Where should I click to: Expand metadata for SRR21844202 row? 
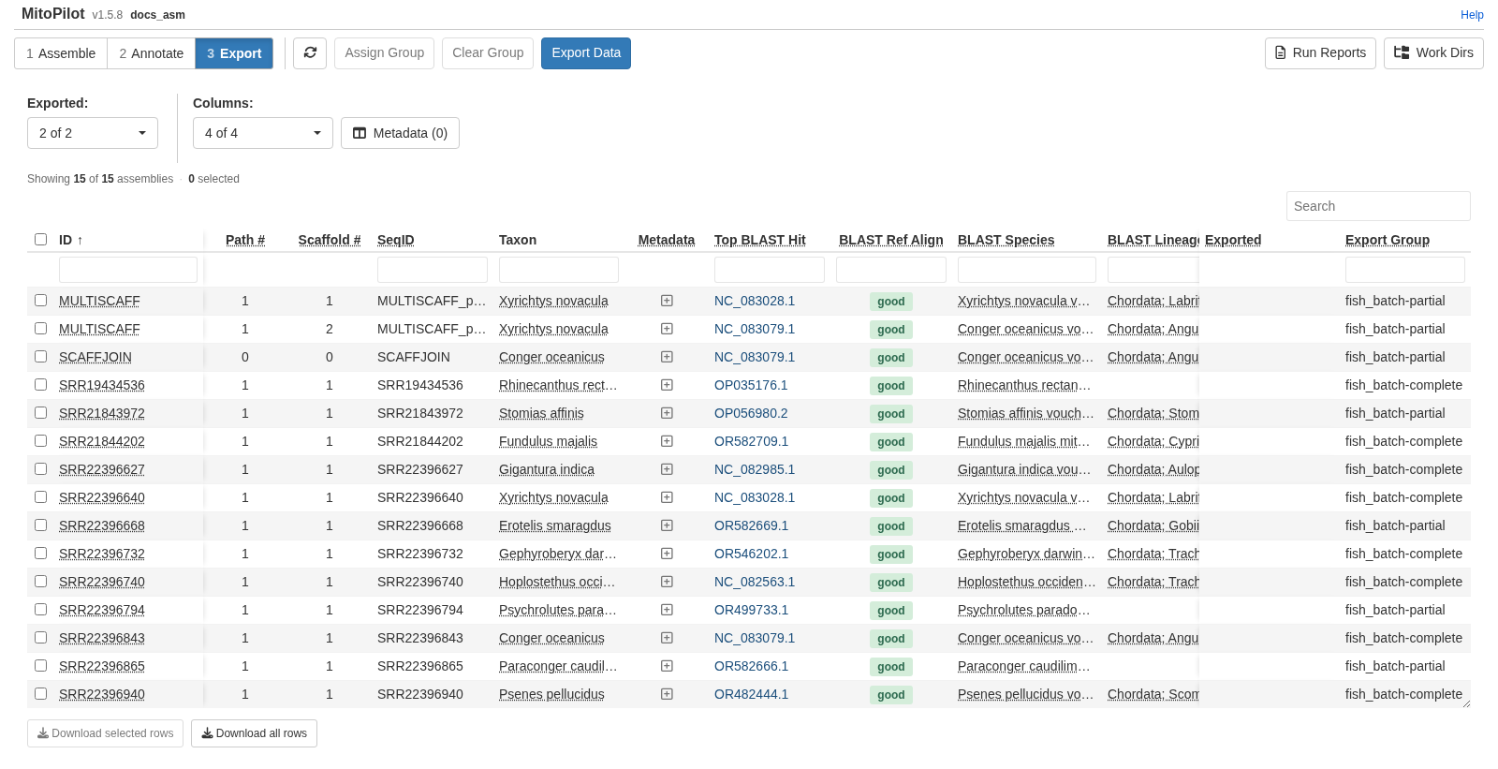pos(667,441)
